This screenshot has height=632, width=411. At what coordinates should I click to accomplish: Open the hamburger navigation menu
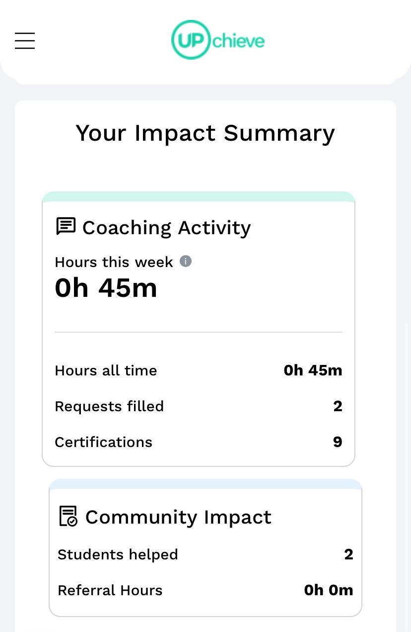coord(25,41)
